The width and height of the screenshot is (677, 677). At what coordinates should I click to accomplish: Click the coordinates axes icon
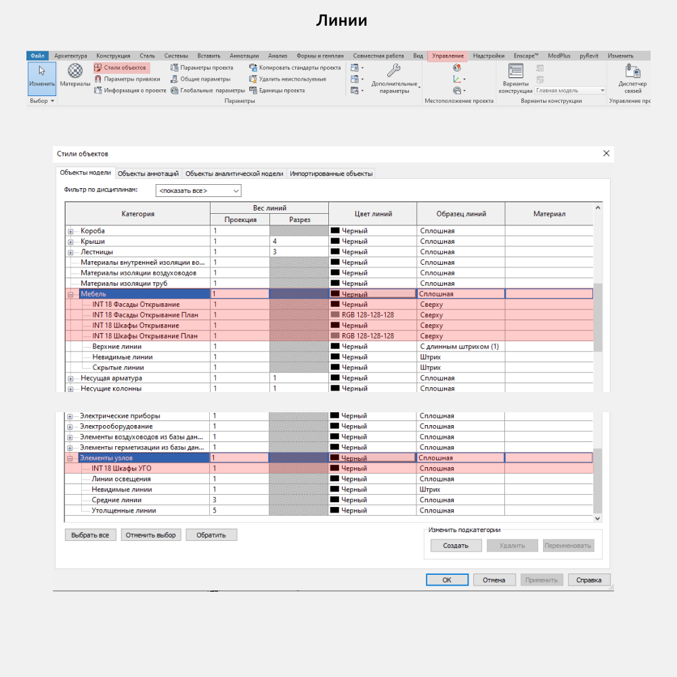pyautogui.click(x=457, y=79)
